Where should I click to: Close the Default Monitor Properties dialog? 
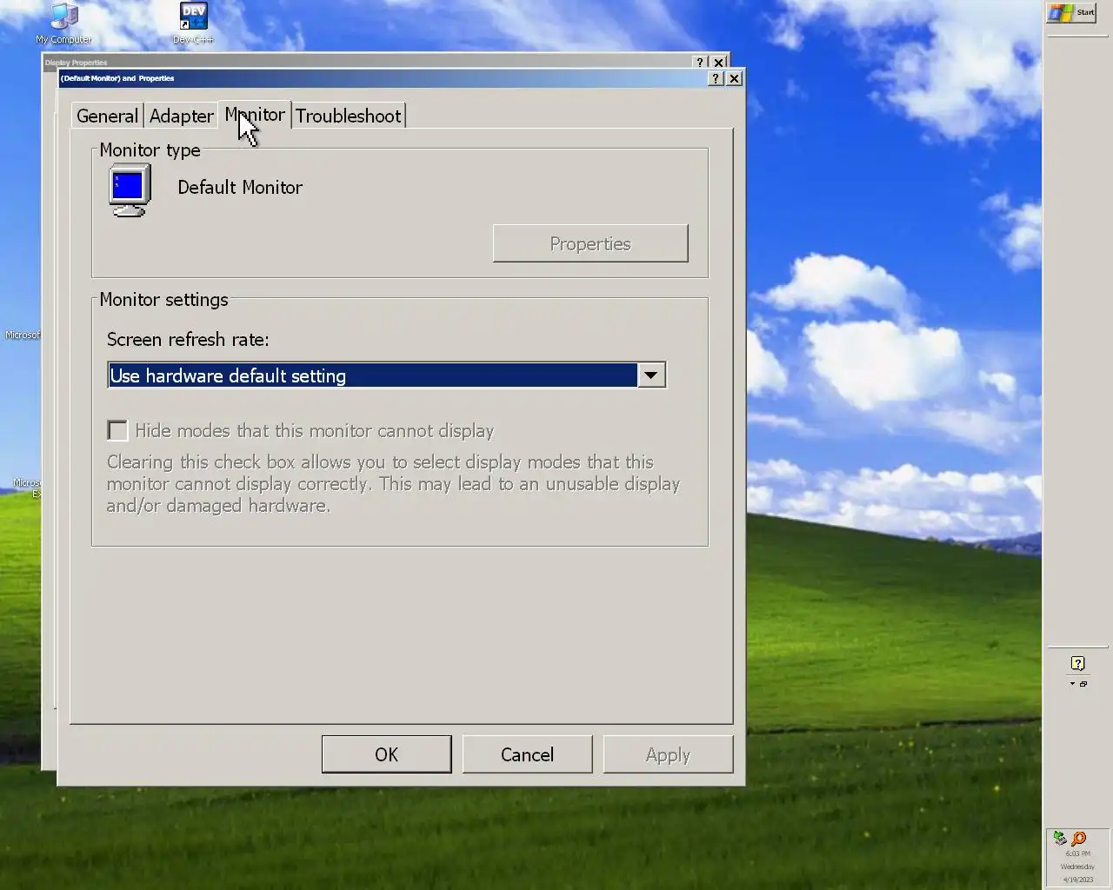point(734,78)
